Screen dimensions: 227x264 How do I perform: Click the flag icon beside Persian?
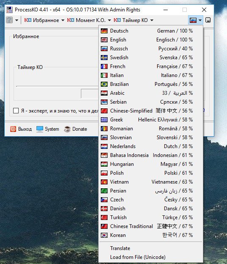(x=104, y=191)
